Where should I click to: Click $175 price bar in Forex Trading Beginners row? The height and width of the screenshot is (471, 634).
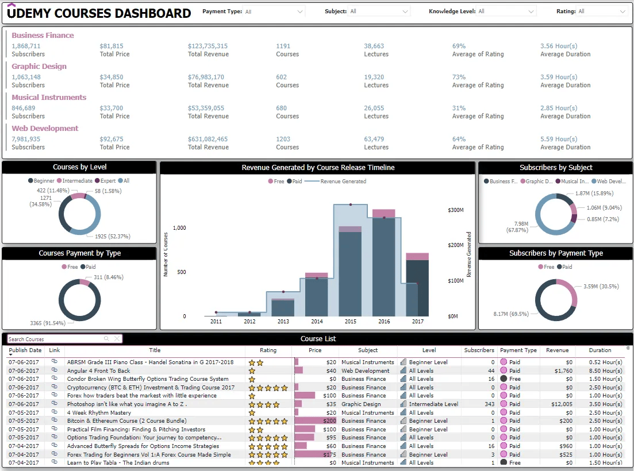point(313,454)
